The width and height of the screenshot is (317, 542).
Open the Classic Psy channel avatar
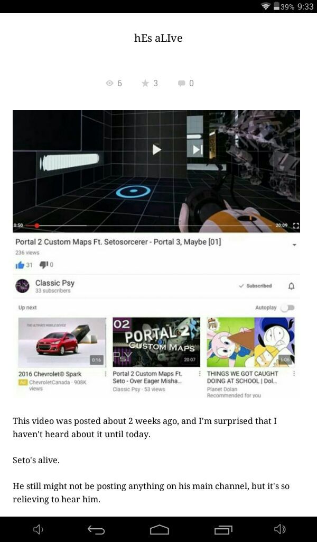click(x=22, y=286)
